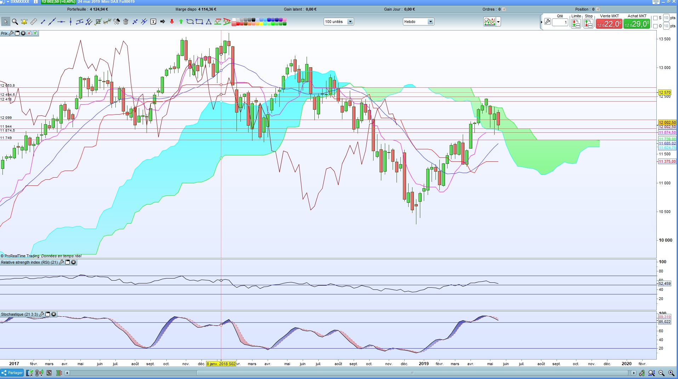This screenshot has height=379, width=678.
Task: Click the zoom in magnifier at bottom right
Action: (671, 373)
